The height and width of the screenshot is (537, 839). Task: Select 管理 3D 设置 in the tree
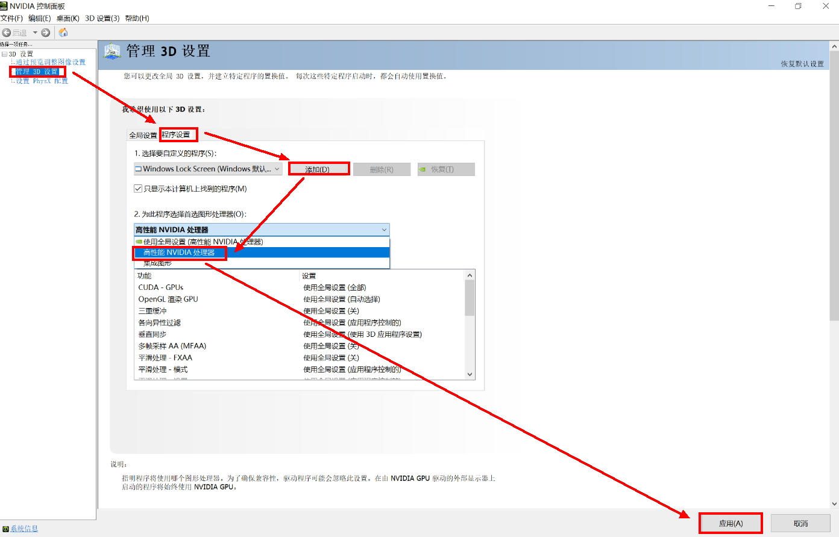point(37,72)
